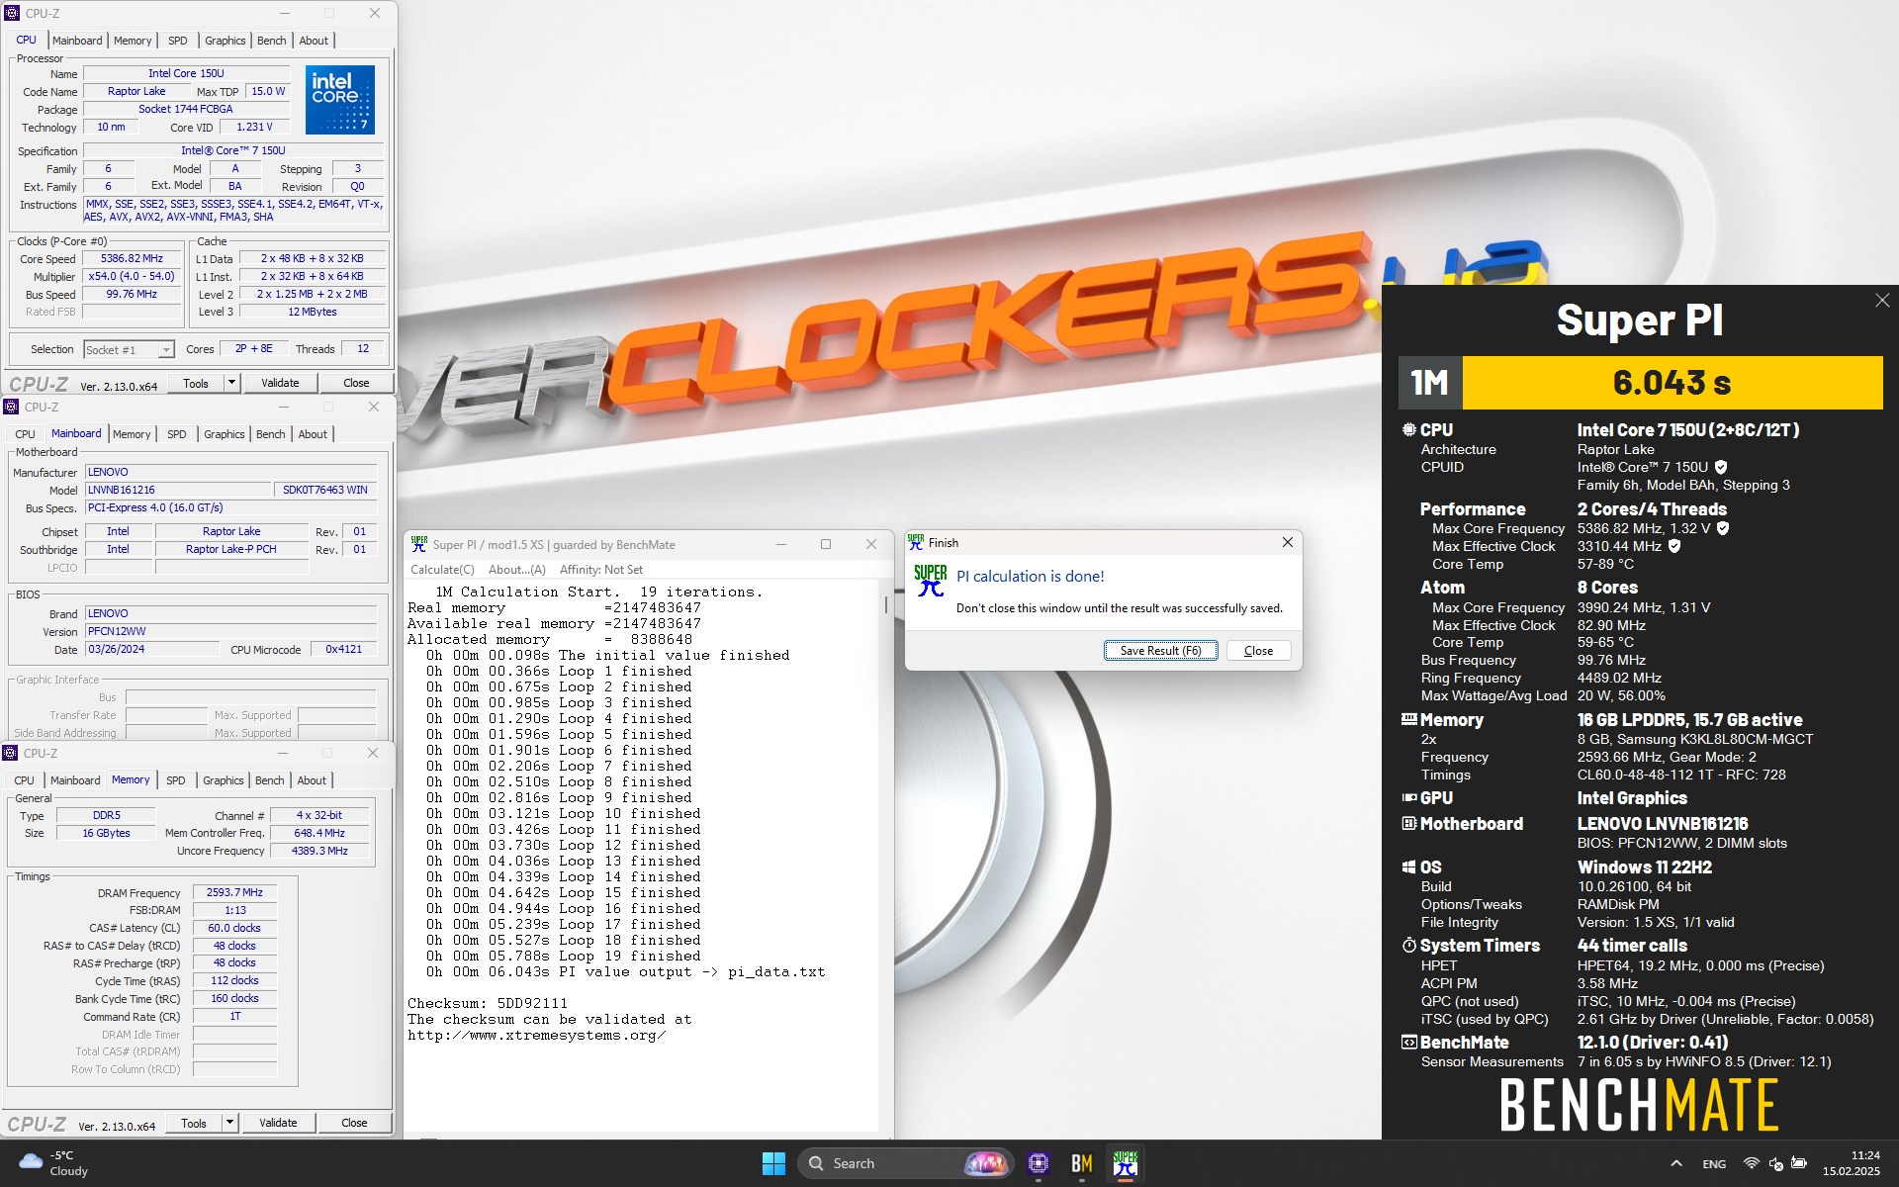The image size is (1899, 1187).
Task: Expand Tools dropdown arrow in top CPU-Z
Action: point(231,383)
